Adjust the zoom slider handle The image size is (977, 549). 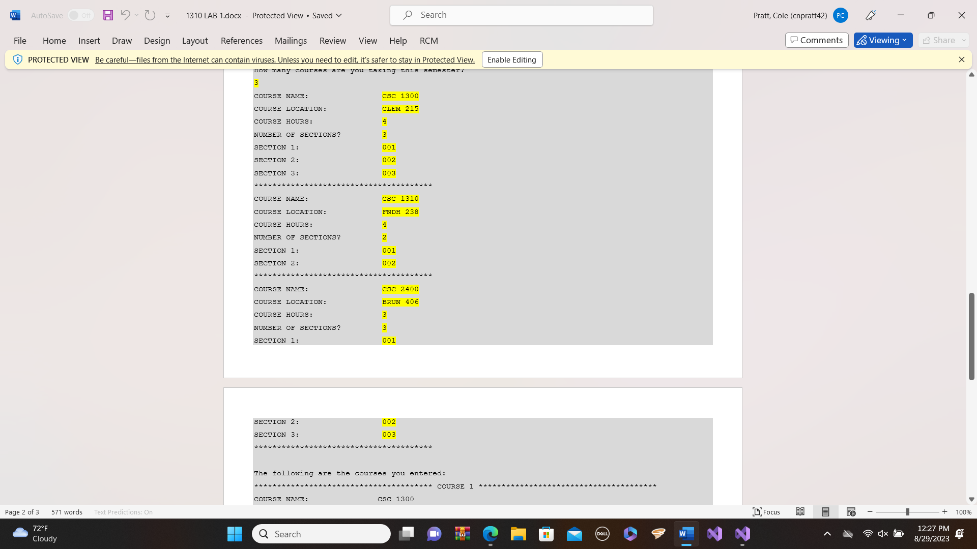tap(907, 512)
